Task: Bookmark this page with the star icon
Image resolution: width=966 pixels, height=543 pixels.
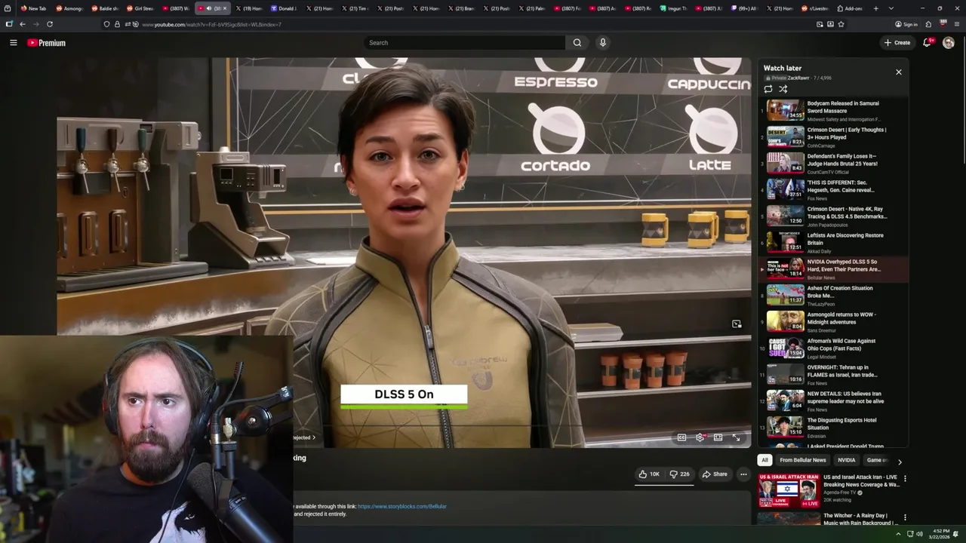Action: tap(841, 24)
